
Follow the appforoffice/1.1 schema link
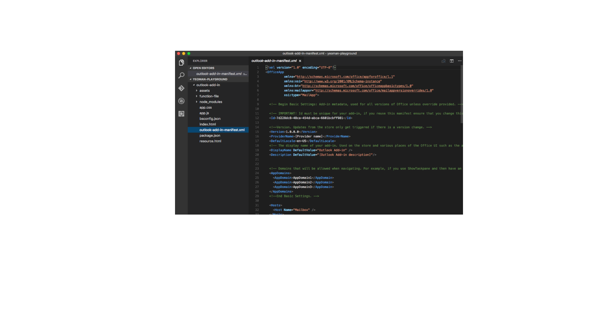[x=345, y=77]
